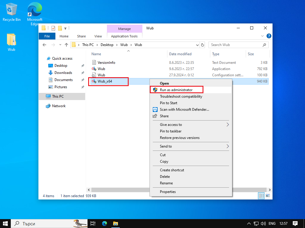305x228 pixels.
Task: Open the Windows Start button
Action: (x=5, y=224)
